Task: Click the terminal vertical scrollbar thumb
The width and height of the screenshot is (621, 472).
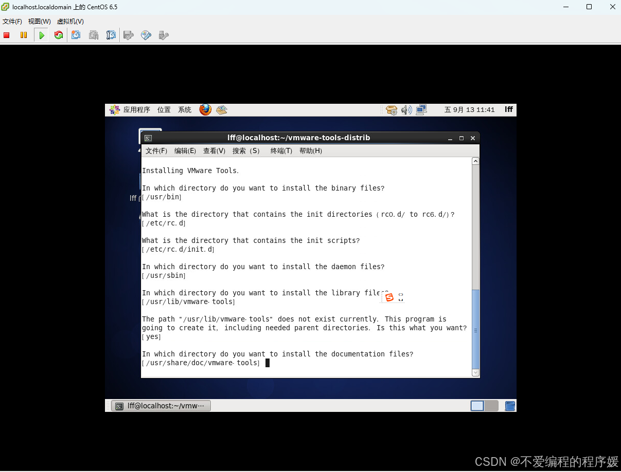Action: (475, 329)
